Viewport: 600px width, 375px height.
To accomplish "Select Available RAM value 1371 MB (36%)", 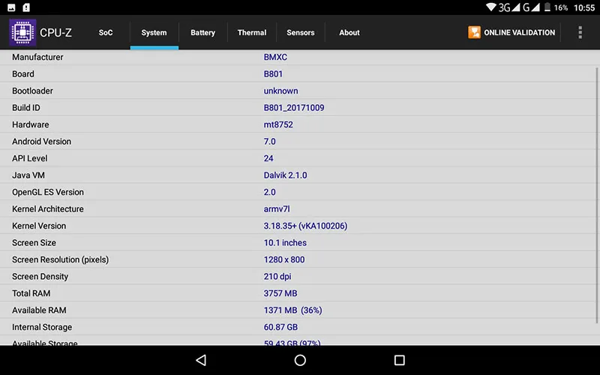I will coord(292,310).
